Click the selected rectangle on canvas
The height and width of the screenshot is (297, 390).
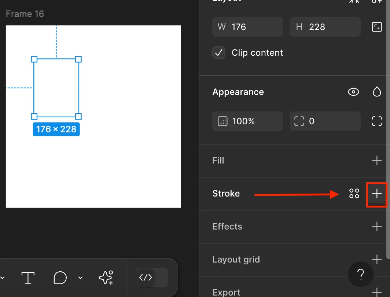click(x=56, y=88)
